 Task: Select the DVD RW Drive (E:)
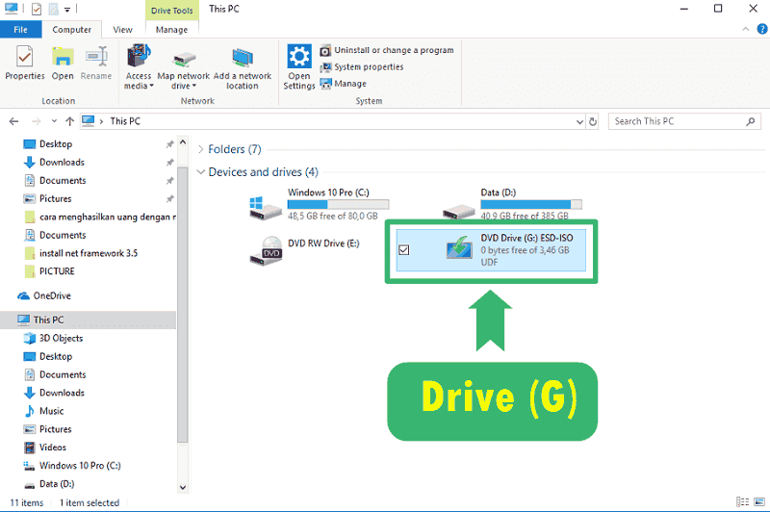pyautogui.click(x=304, y=251)
